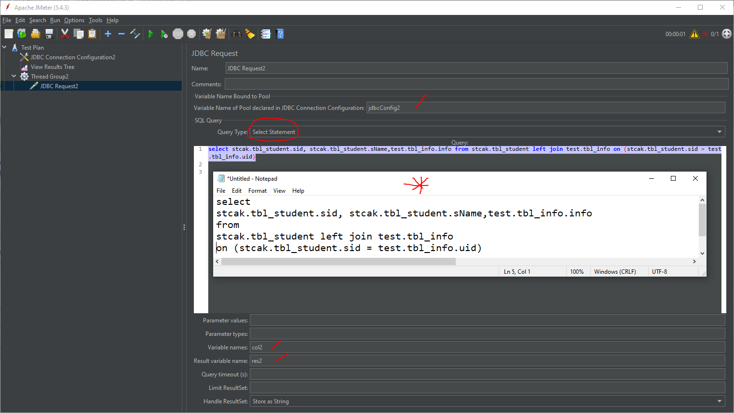Save the test plan with floppy icon
Viewport: 734px width, 413px height.
(49, 34)
